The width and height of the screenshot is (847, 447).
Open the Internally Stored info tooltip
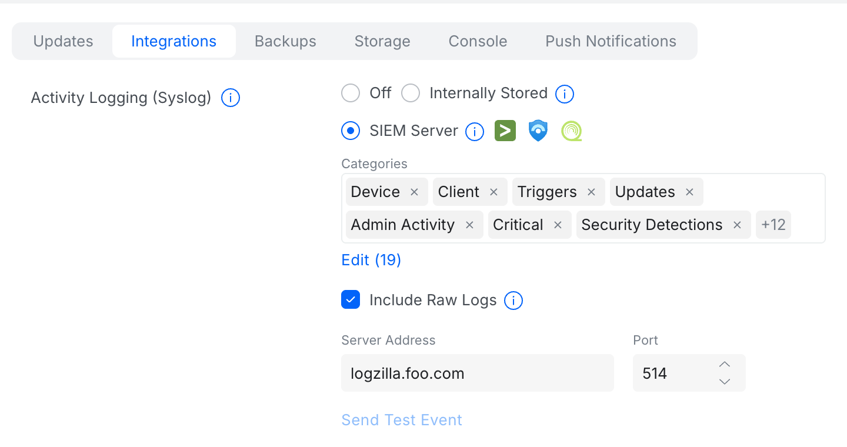pos(564,94)
